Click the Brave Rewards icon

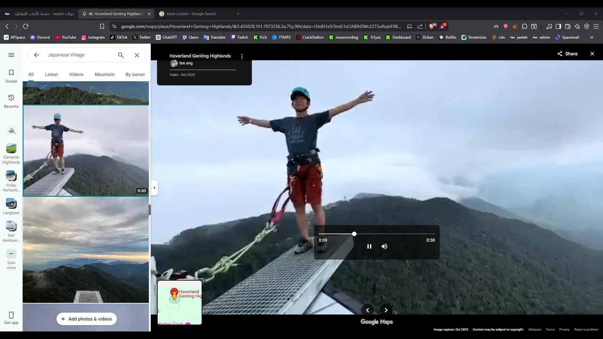443,26
